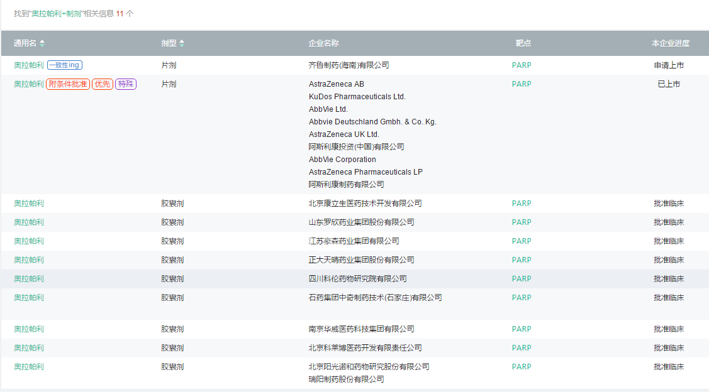Click the 靶点 column header
709x392 pixels.
click(x=523, y=43)
